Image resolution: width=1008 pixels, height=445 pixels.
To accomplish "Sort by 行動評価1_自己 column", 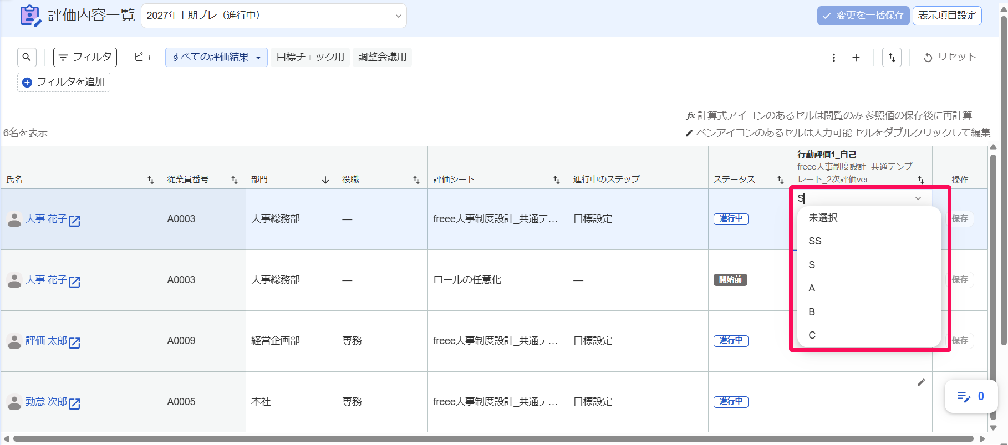I will tap(921, 180).
